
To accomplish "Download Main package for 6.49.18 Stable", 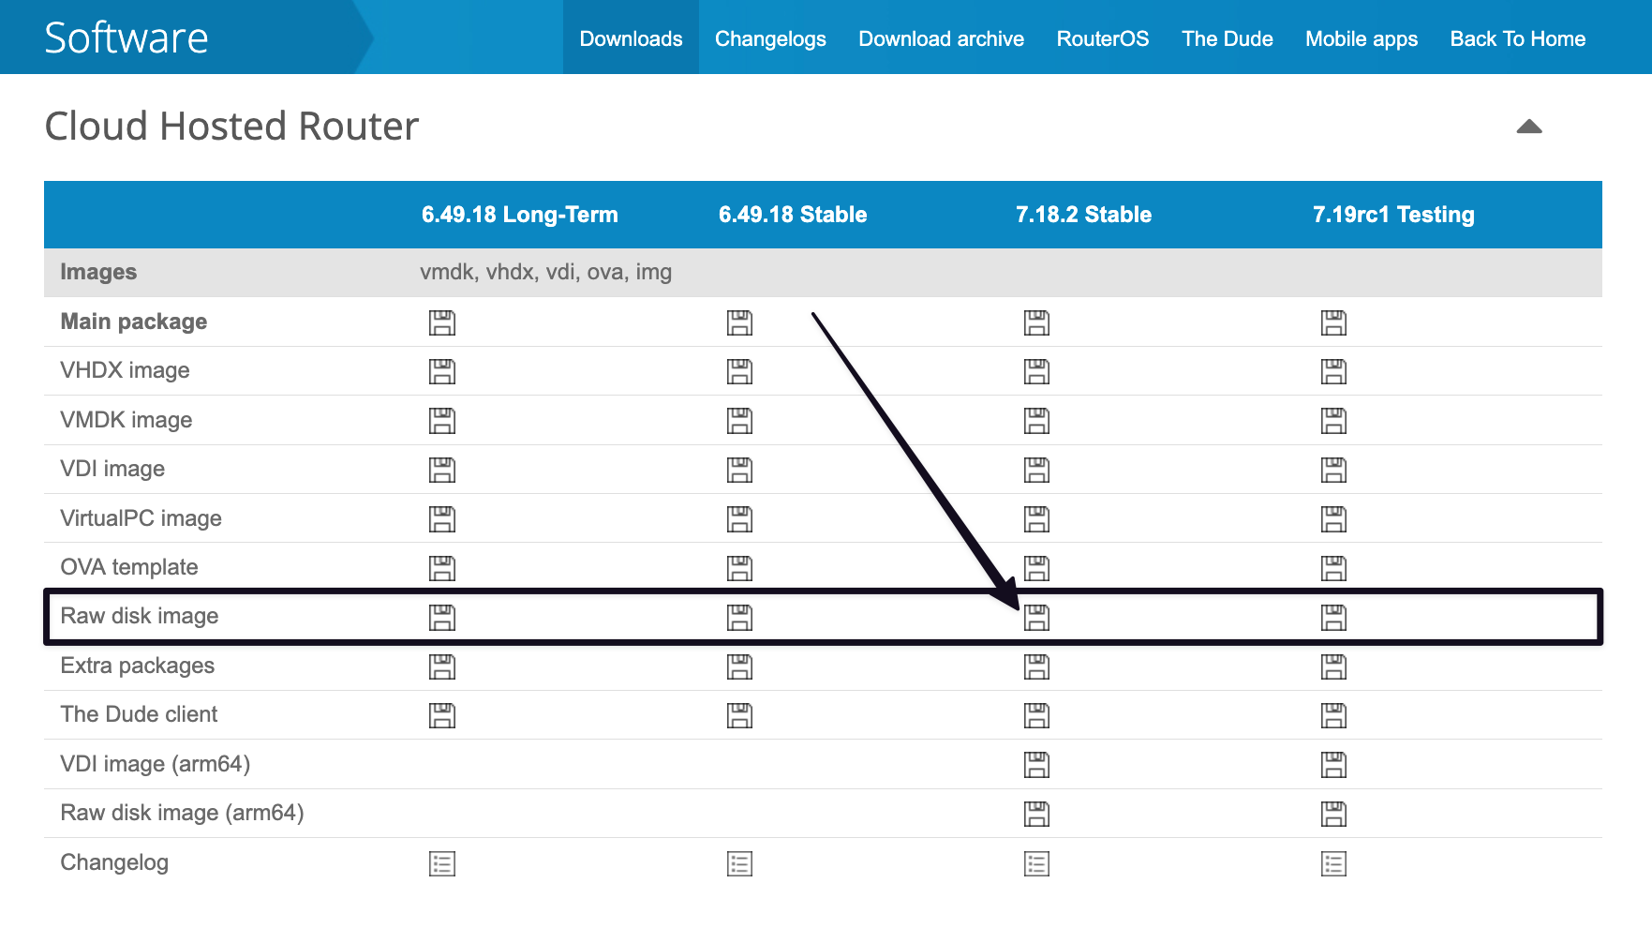I will (x=739, y=323).
